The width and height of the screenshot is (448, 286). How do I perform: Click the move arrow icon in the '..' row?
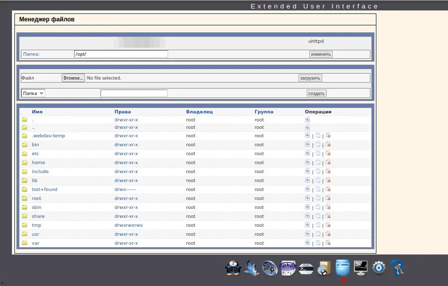[x=307, y=127]
